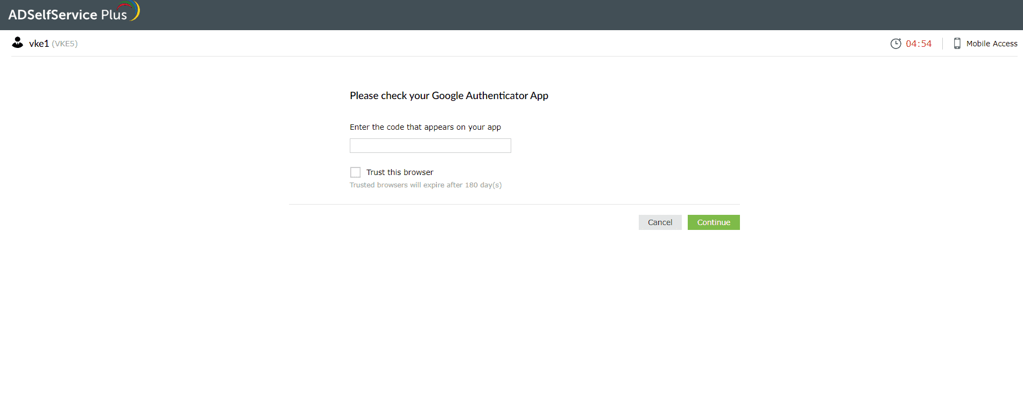Viewport: 1023px width, 399px height.
Task: Click the empty dark header bar
Action: click(x=538, y=15)
